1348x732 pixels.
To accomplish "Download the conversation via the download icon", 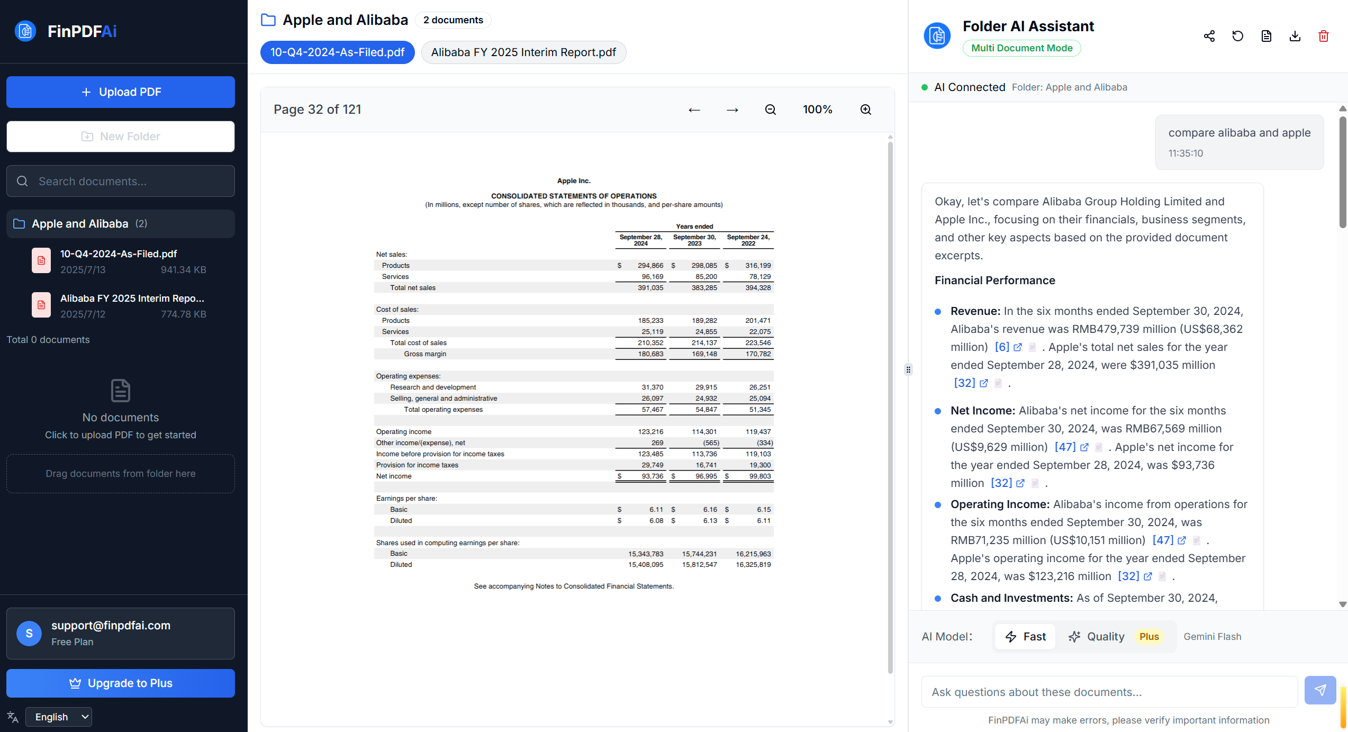I will [1295, 36].
